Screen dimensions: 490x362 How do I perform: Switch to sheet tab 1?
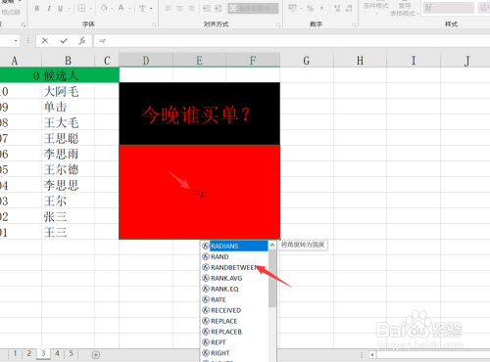pos(15,353)
